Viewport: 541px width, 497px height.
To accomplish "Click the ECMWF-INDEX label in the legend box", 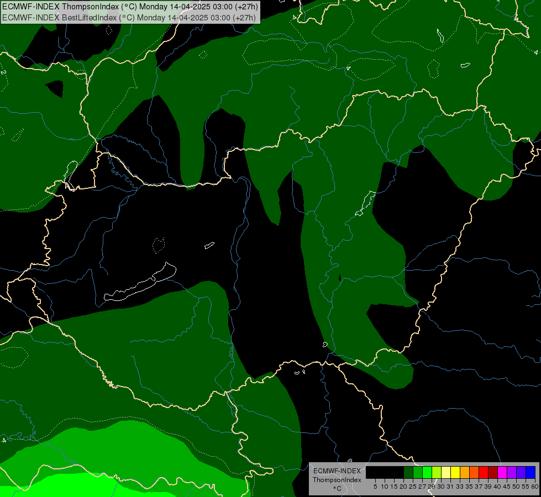I will (337, 471).
